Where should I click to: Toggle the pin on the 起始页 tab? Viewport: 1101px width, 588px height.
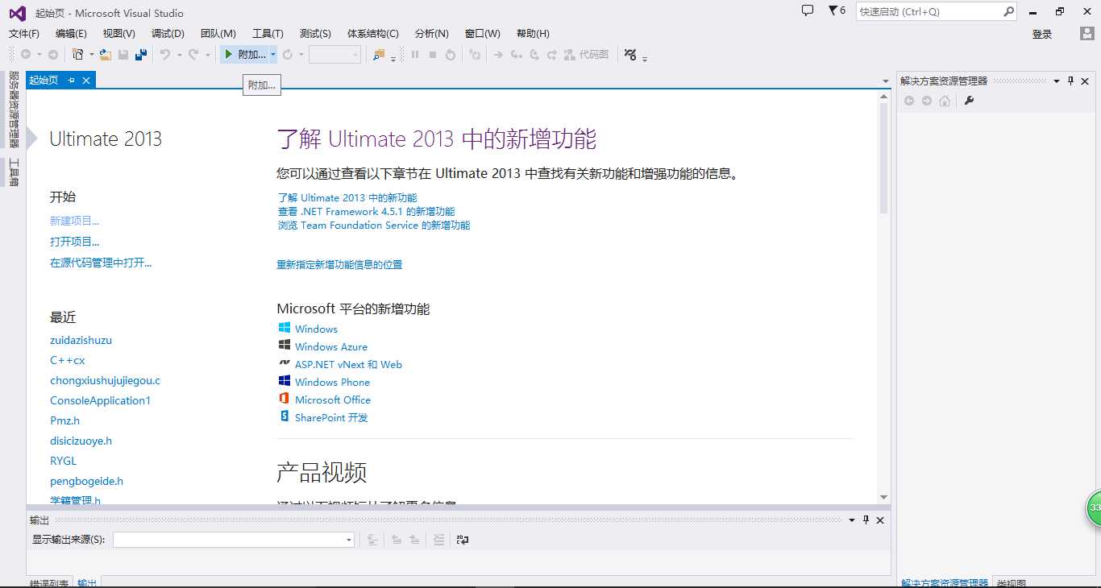(x=71, y=80)
